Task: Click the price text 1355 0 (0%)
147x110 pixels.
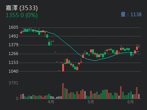Action: pos(22,15)
